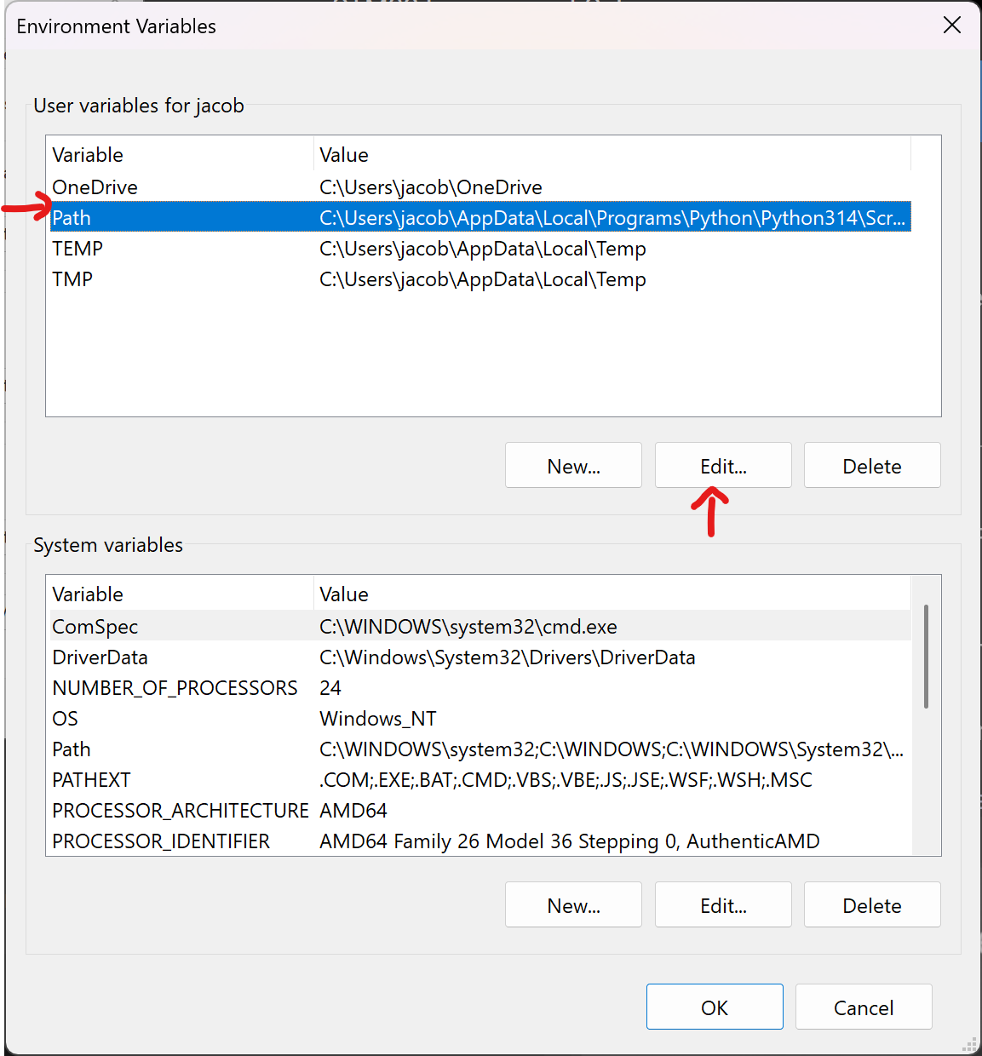The width and height of the screenshot is (982, 1056).
Task: Click the Variable column header in user variables
Action: [x=88, y=154]
